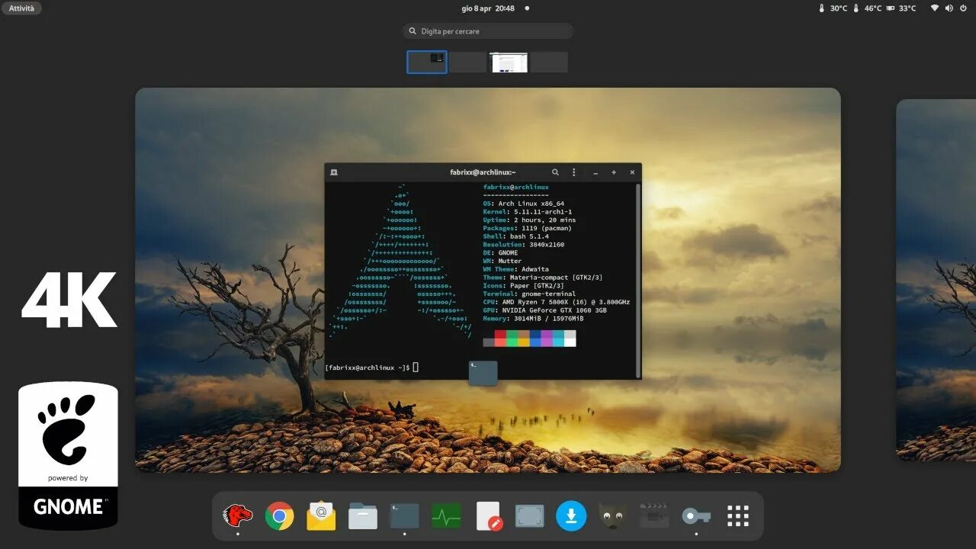Click the WM: Mutter line
The image size is (976, 549).
coord(502,261)
